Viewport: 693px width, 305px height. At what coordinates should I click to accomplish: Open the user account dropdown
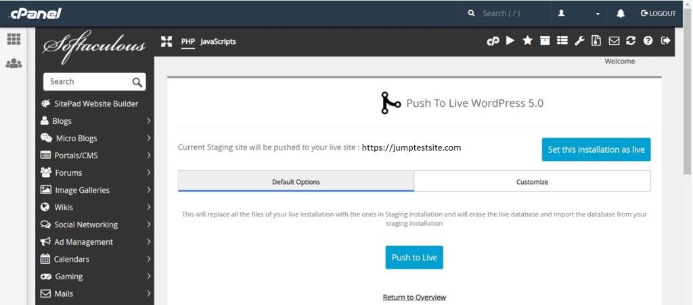(x=579, y=14)
